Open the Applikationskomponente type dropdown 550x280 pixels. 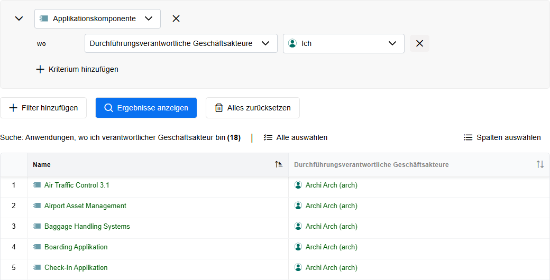tap(97, 19)
